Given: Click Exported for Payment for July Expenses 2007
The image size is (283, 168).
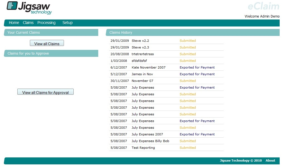Looking at the screenshot, I should point(197,134).
